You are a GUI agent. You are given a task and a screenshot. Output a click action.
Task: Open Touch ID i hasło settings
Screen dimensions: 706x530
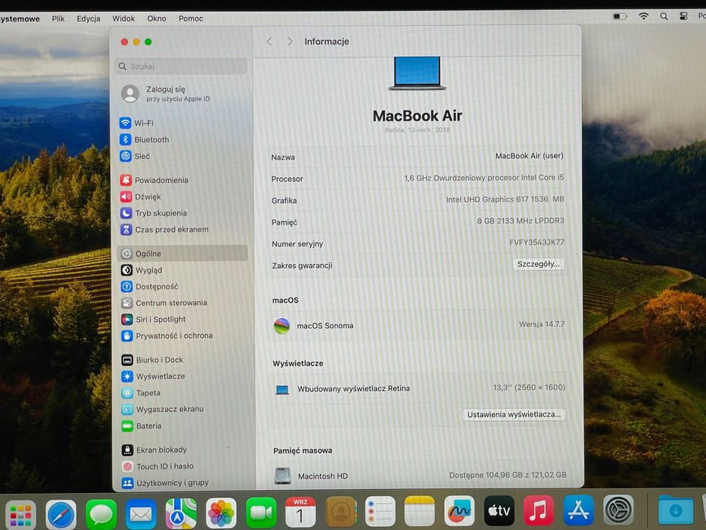[157, 466]
